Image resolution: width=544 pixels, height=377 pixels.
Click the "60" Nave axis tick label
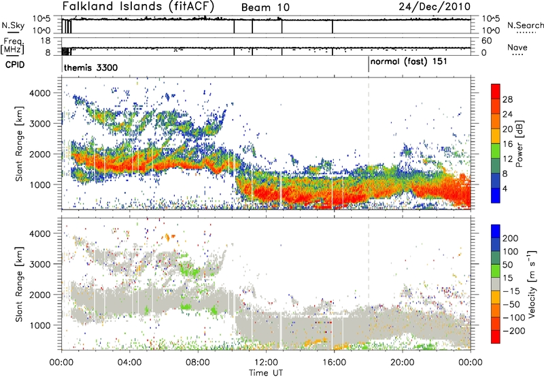pyautogui.click(x=487, y=41)
